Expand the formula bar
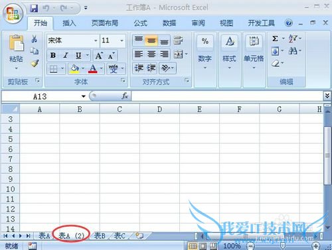The image size is (332, 250). click(327, 96)
